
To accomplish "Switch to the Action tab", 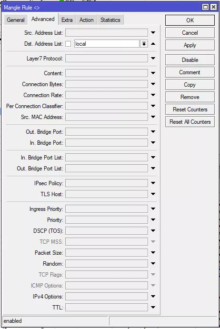I will 87,20.
